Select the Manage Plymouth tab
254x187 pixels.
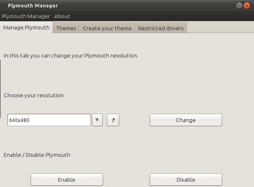tap(26, 27)
